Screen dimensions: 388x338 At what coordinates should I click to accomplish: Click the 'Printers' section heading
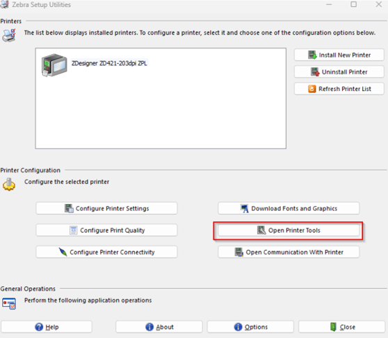pyautogui.click(x=11, y=22)
